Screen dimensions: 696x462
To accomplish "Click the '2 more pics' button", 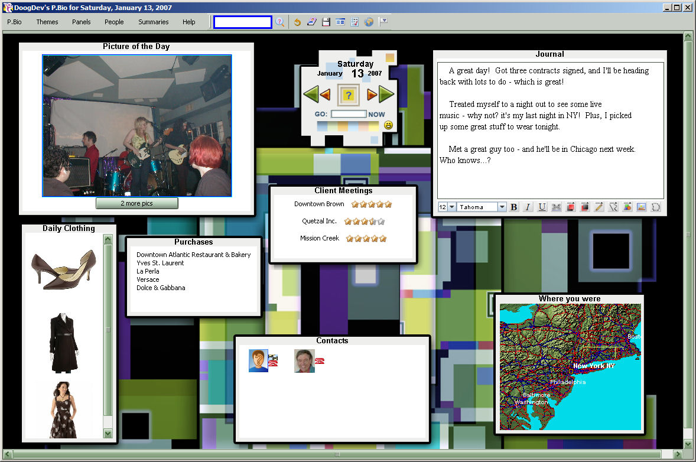I will click(136, 203).
